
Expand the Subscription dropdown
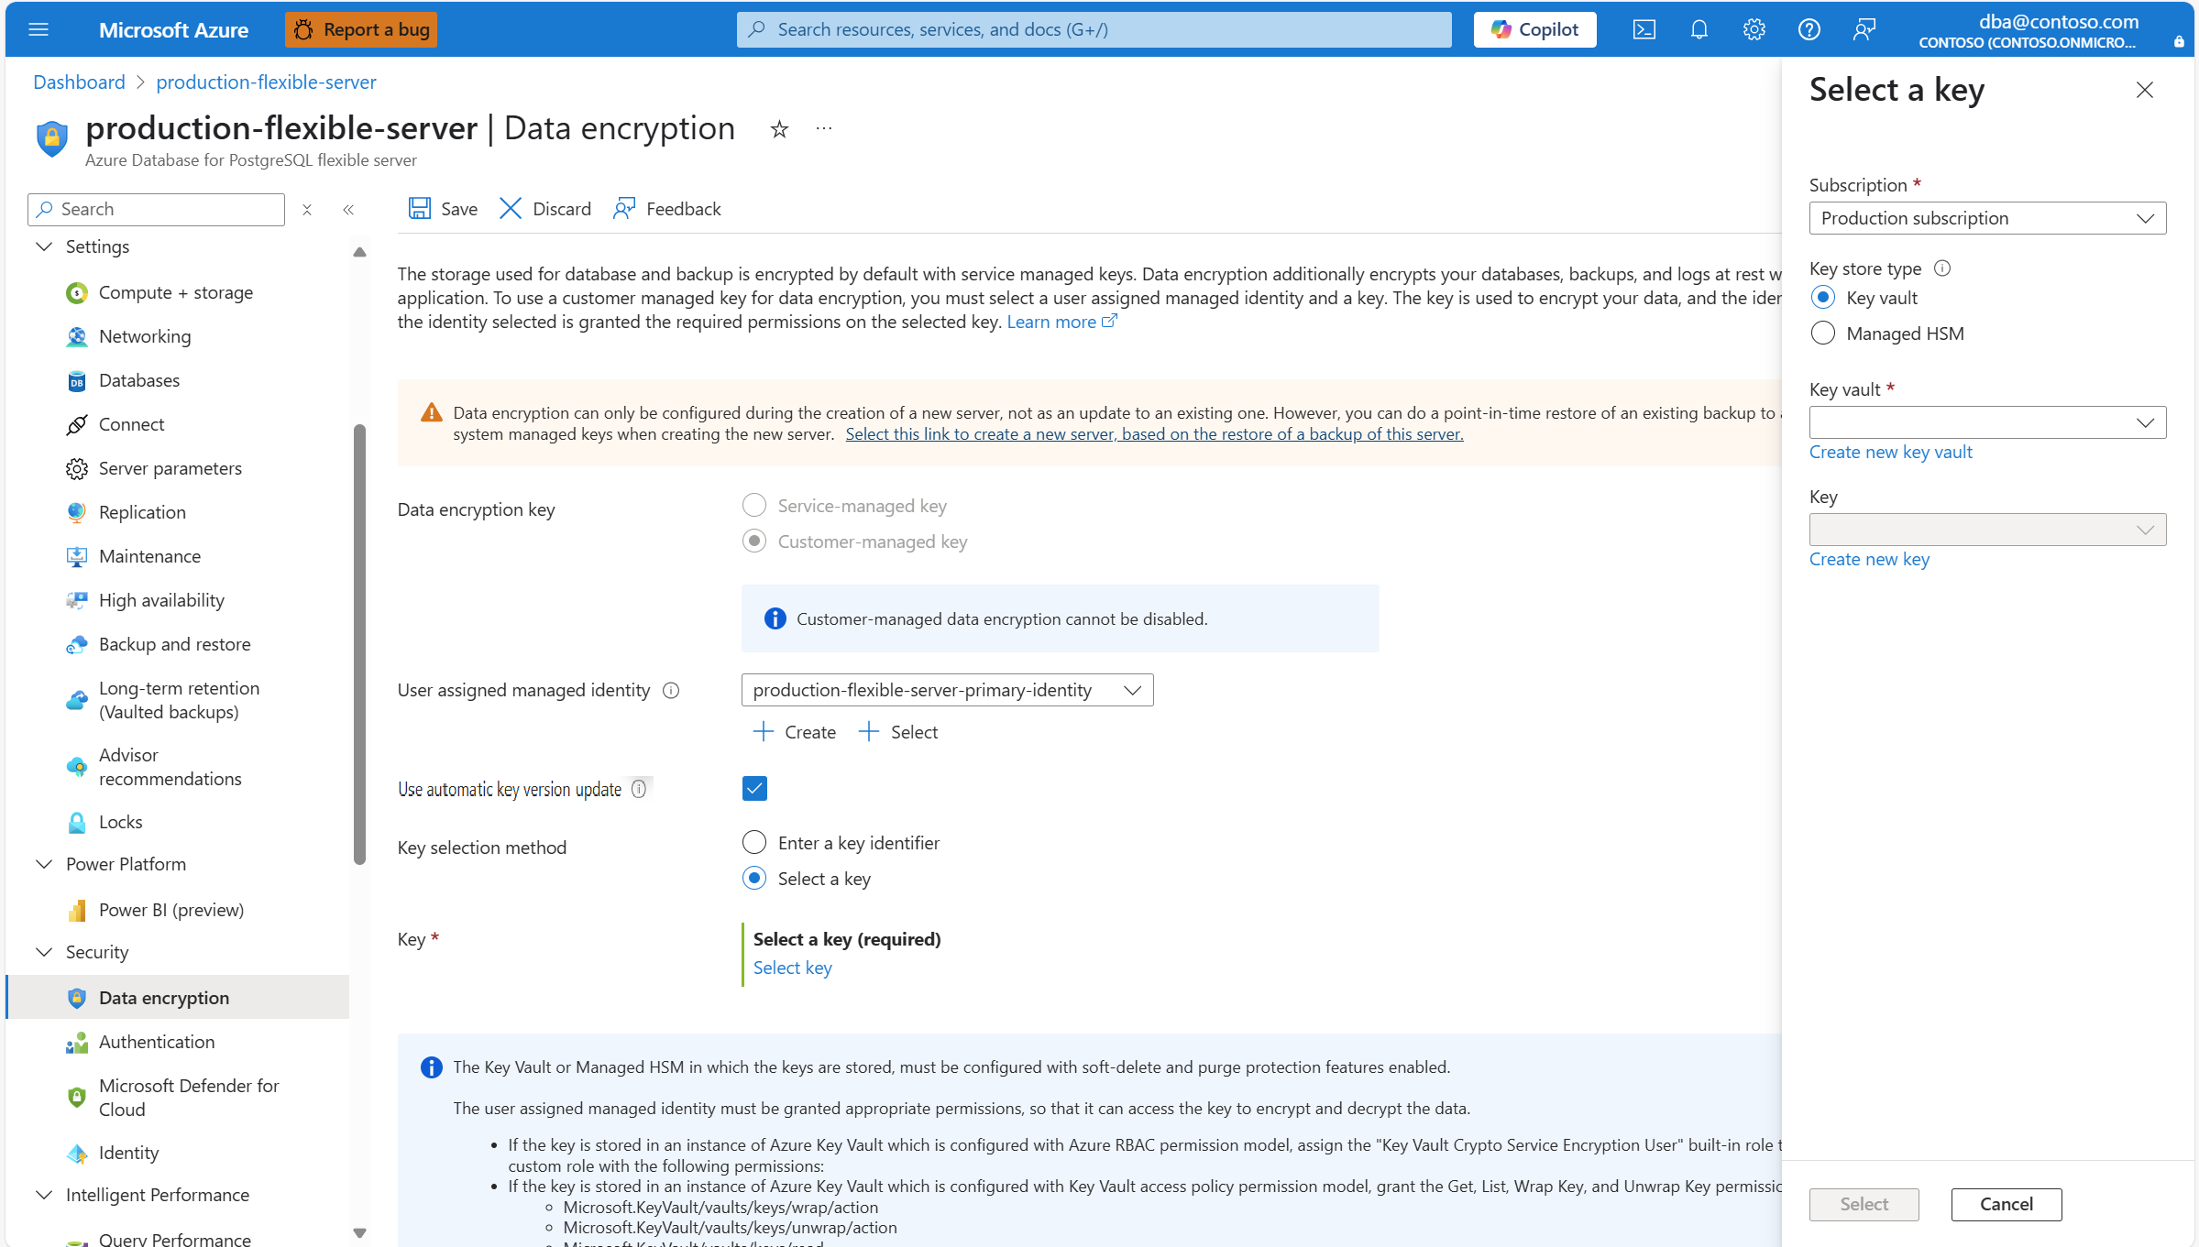(x=1986, y=218)
